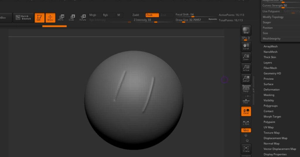The image size is (300, 157).
Task: Enable AAHalf antialiased view
Action: (246, 78)
